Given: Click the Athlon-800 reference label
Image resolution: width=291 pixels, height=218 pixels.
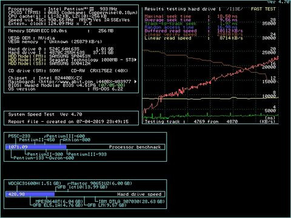Looking at the screenshot, I should click(x=76, y=140).
